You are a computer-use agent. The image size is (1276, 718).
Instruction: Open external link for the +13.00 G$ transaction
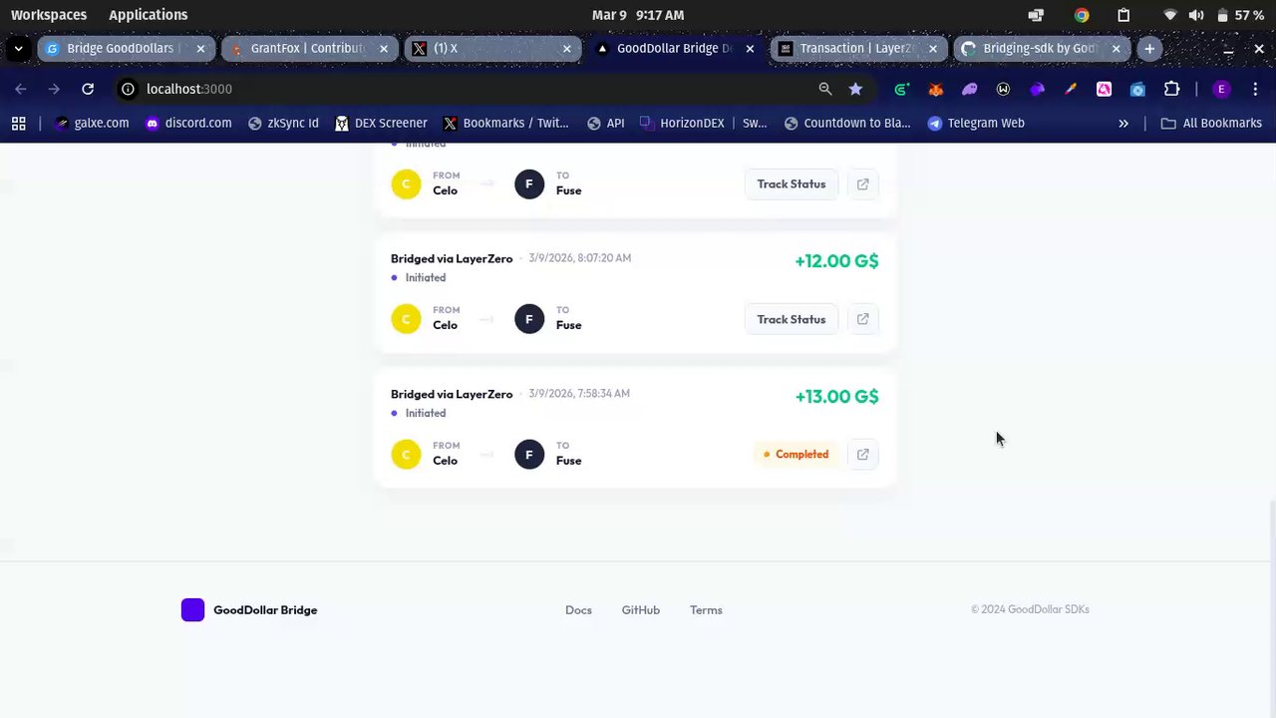pos(863,455)
